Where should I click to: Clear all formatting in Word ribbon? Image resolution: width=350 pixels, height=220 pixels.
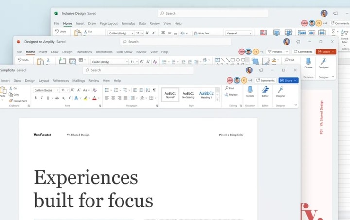point(95,90)
